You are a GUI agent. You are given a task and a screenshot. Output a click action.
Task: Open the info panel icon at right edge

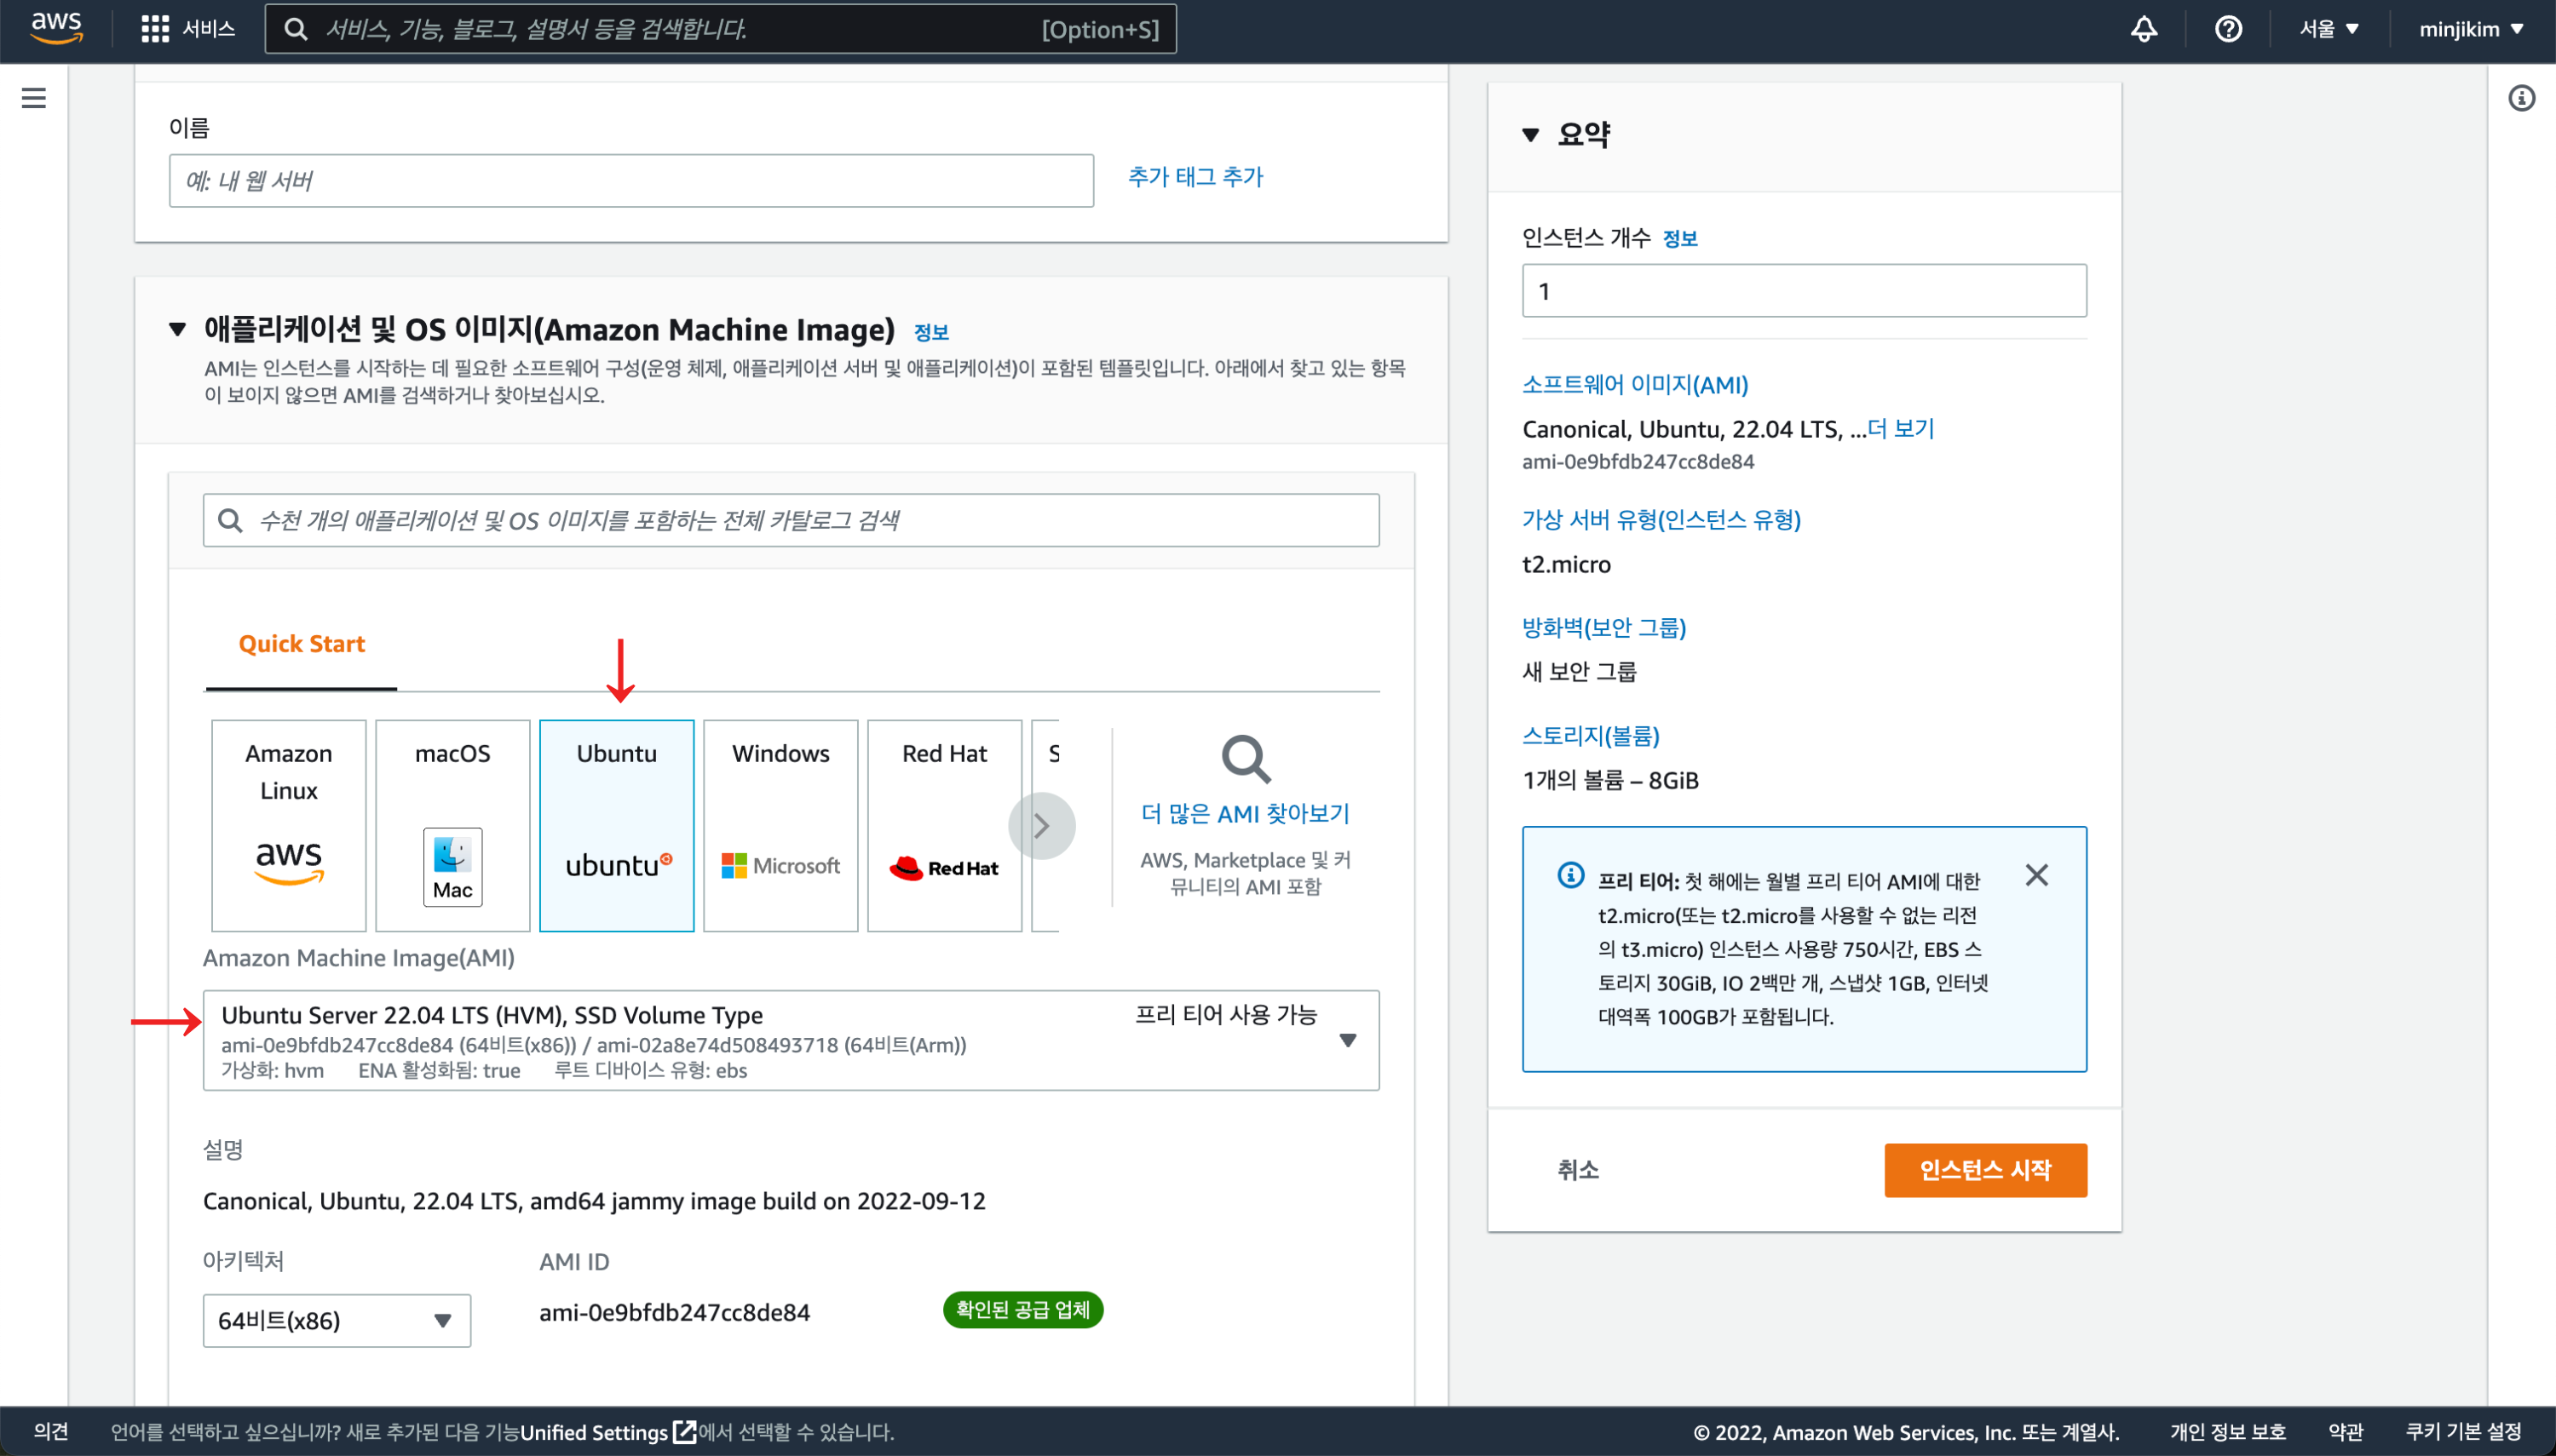[x=2521, y=98]
